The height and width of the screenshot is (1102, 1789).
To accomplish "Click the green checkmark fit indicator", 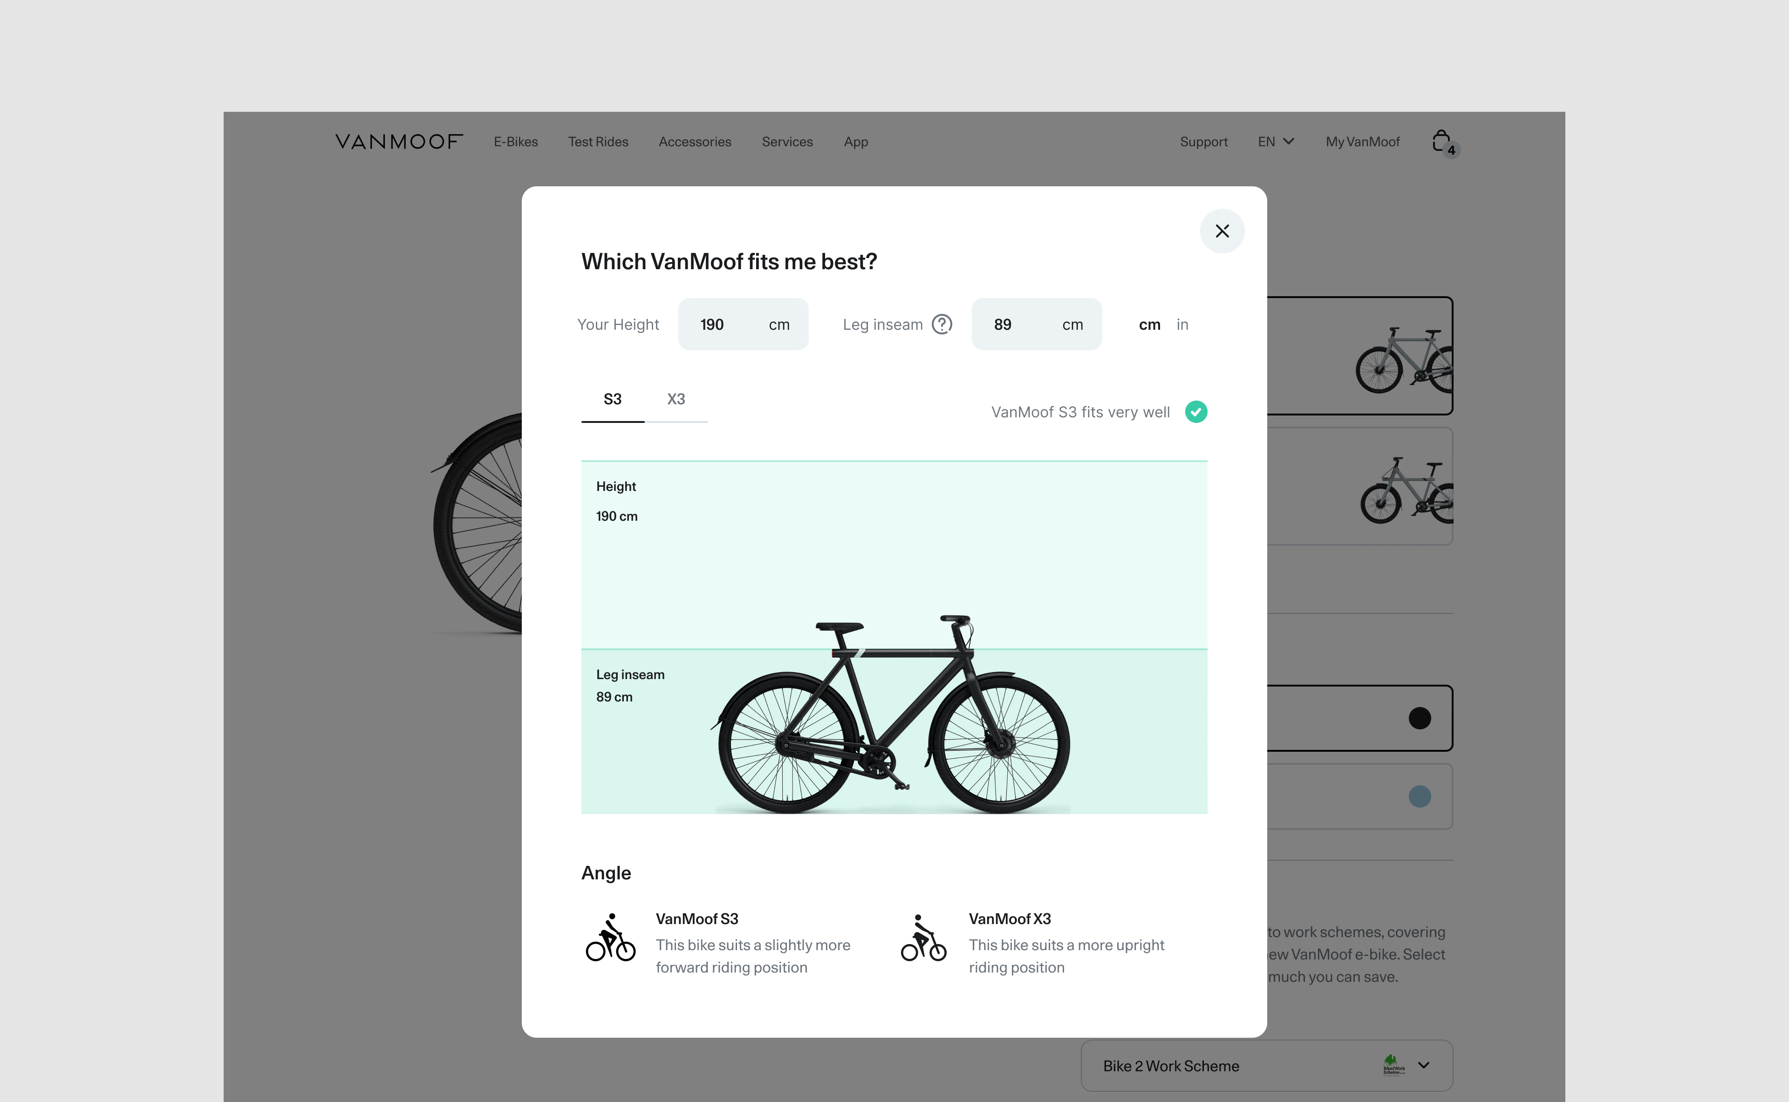I will pos(1195,412).
